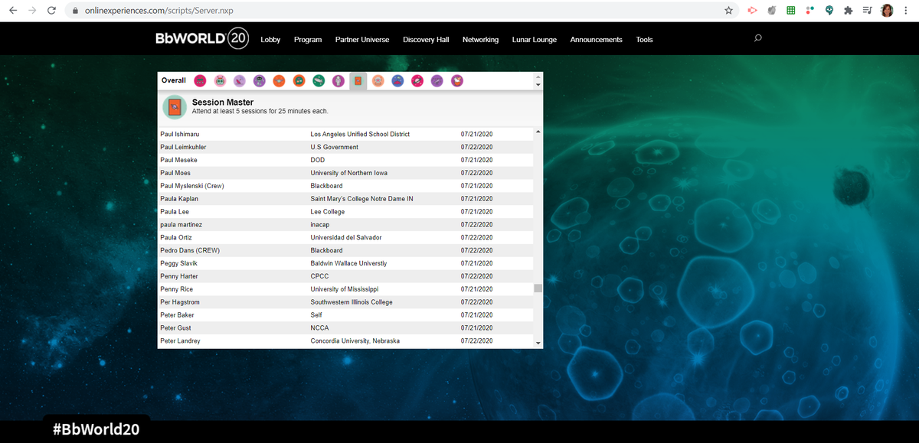Select the last magenta badge in the row
The width and height of the screenshot is (919, 443).
click(457, 80)
